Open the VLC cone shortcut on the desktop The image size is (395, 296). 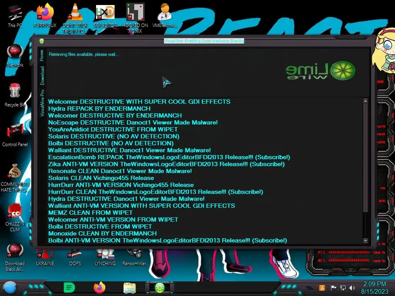75,18
